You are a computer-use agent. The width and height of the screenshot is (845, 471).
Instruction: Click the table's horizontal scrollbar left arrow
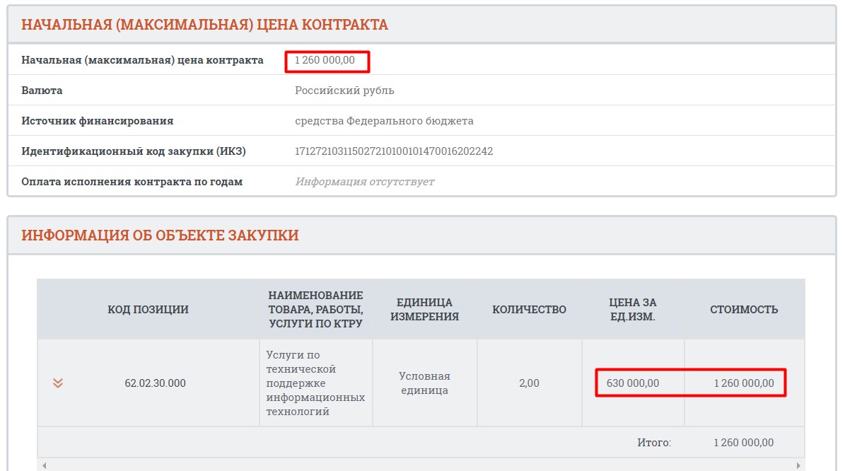tap(42, 465)
